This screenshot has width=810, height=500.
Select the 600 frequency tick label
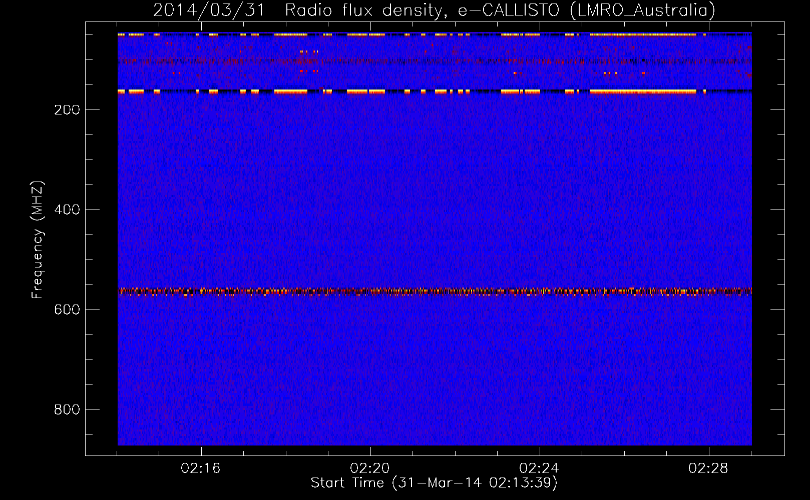click(67, 309)
